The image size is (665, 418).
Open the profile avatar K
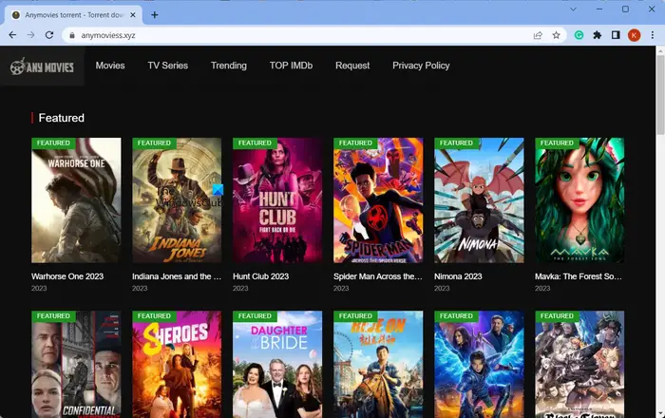point(634,35)
